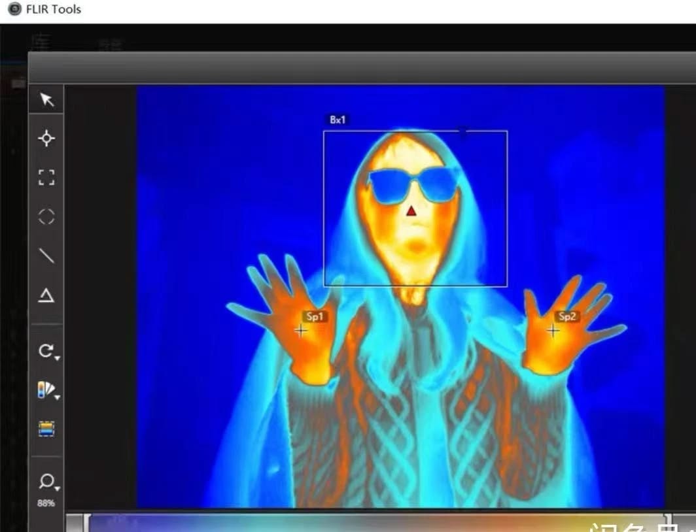Expand the rotate tool dropdown arrow

58,357
